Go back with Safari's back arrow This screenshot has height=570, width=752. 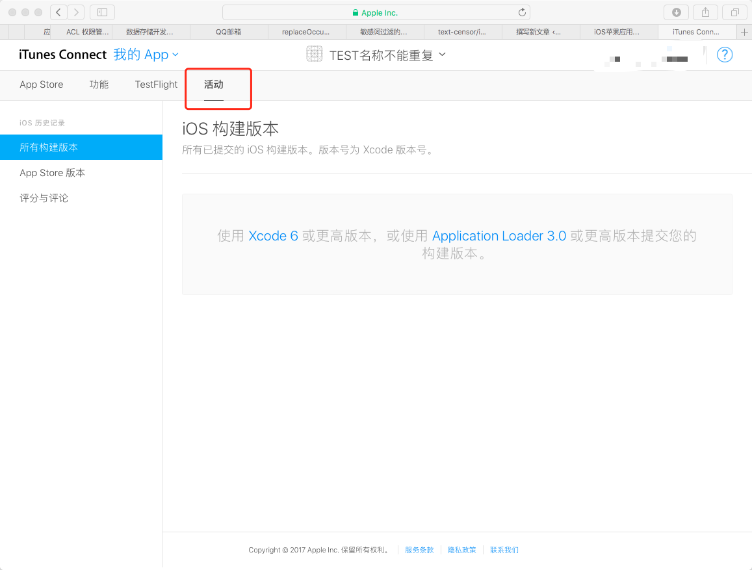pyautogui.click(x=58, y=12)
